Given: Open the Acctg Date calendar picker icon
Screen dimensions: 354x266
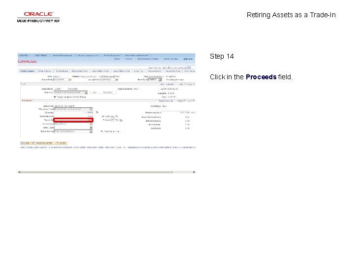Looking at the screenshot, I should point(117,80).
